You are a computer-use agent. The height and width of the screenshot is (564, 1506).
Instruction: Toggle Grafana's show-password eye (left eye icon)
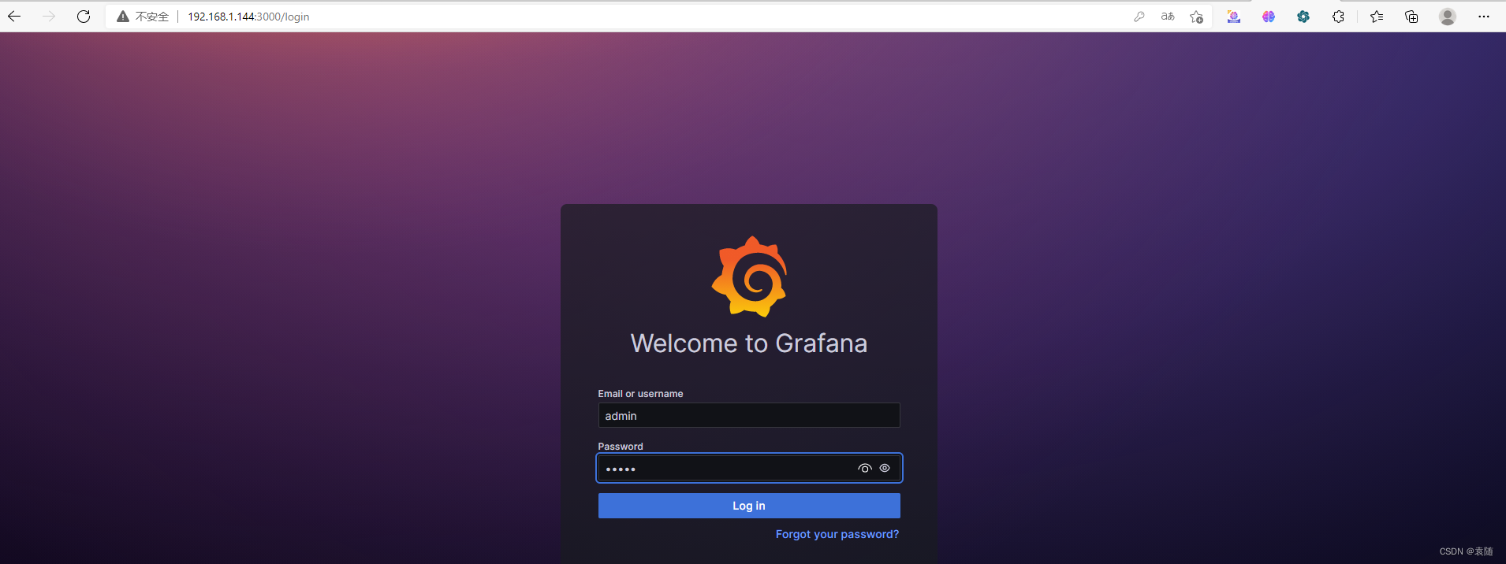point(865,468)
